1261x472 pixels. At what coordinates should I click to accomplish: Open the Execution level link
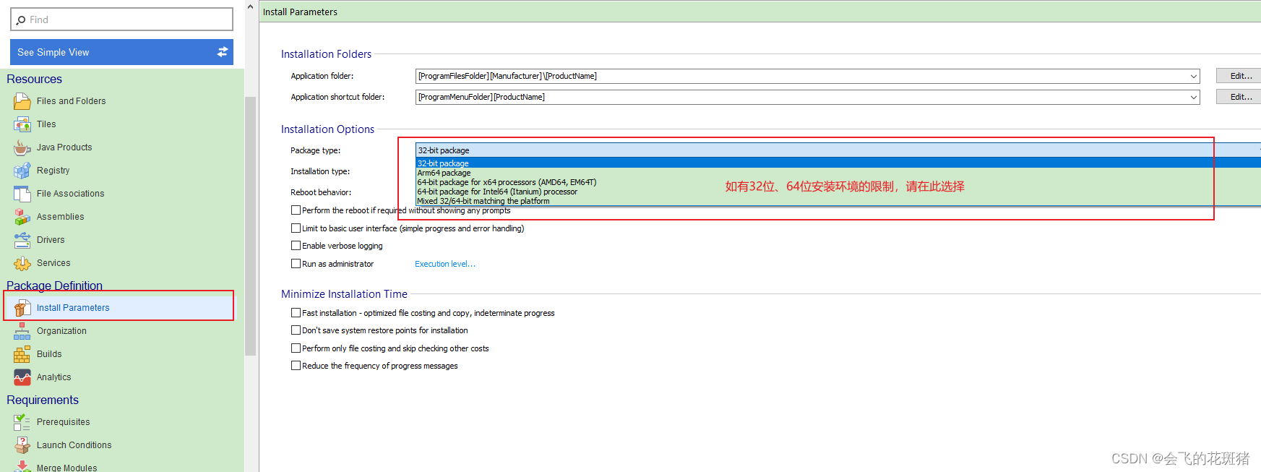tap(445, 264)
